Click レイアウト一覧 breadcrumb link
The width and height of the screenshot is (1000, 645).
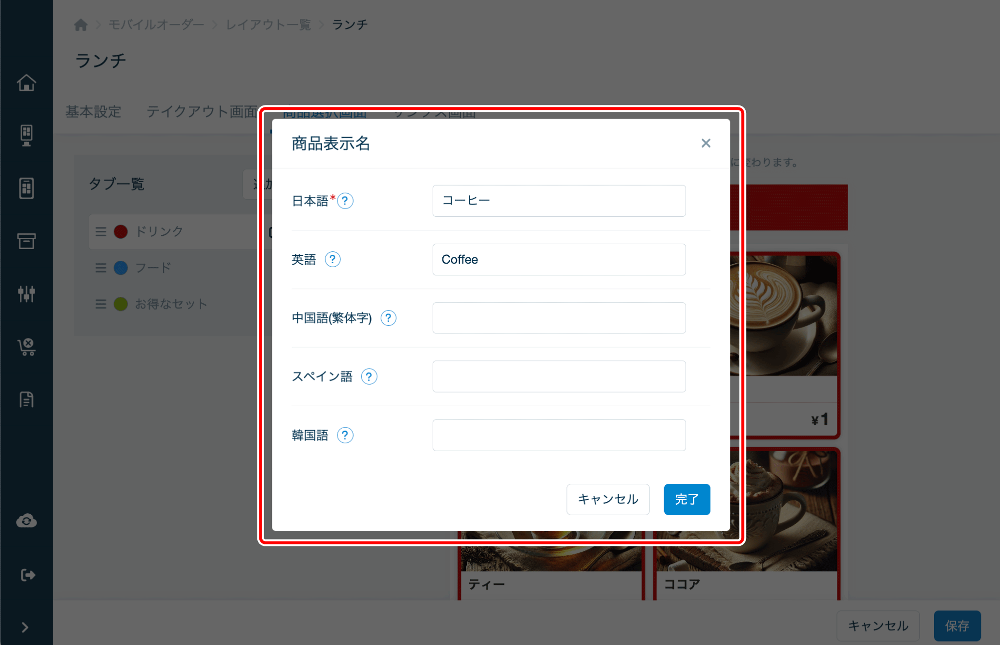tap(268, 25)
